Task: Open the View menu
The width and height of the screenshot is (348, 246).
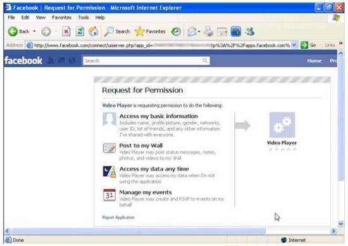Action: tap(40, 18)
